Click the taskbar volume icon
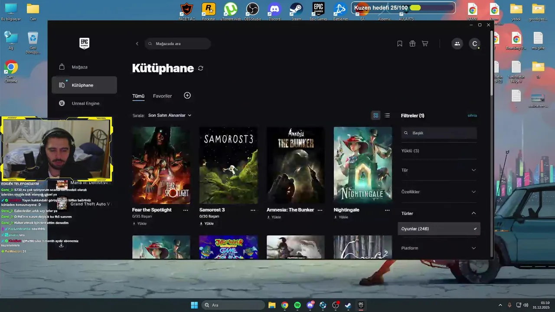Image resolution: width=555 pixels, height=312 pixels. point(526,305)
